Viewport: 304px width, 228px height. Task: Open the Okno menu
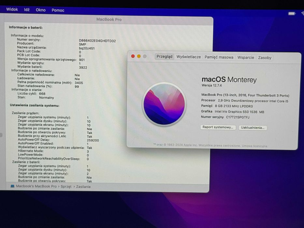(40, 10)
